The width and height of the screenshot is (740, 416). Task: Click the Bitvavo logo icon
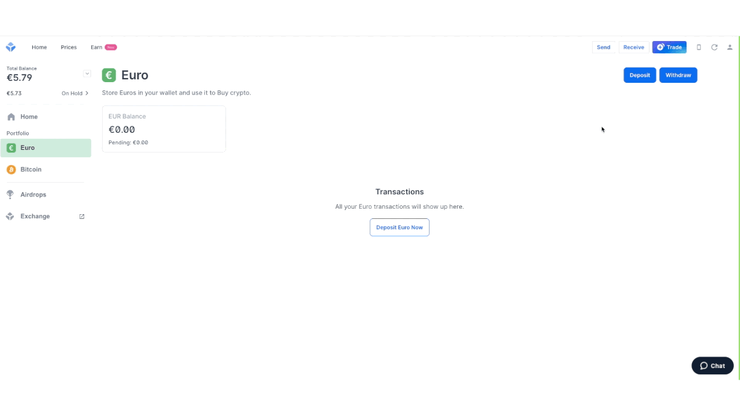(x=10, y=47)
